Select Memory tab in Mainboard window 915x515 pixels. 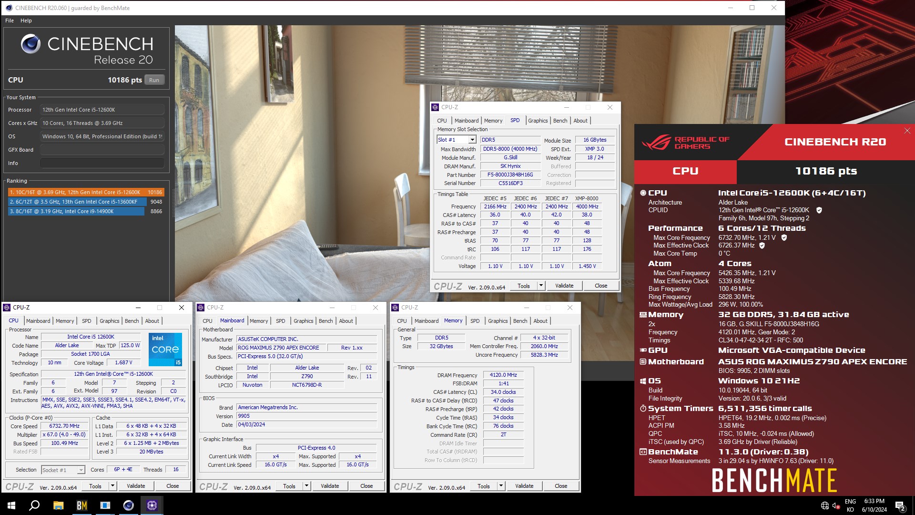coord(259,321)
